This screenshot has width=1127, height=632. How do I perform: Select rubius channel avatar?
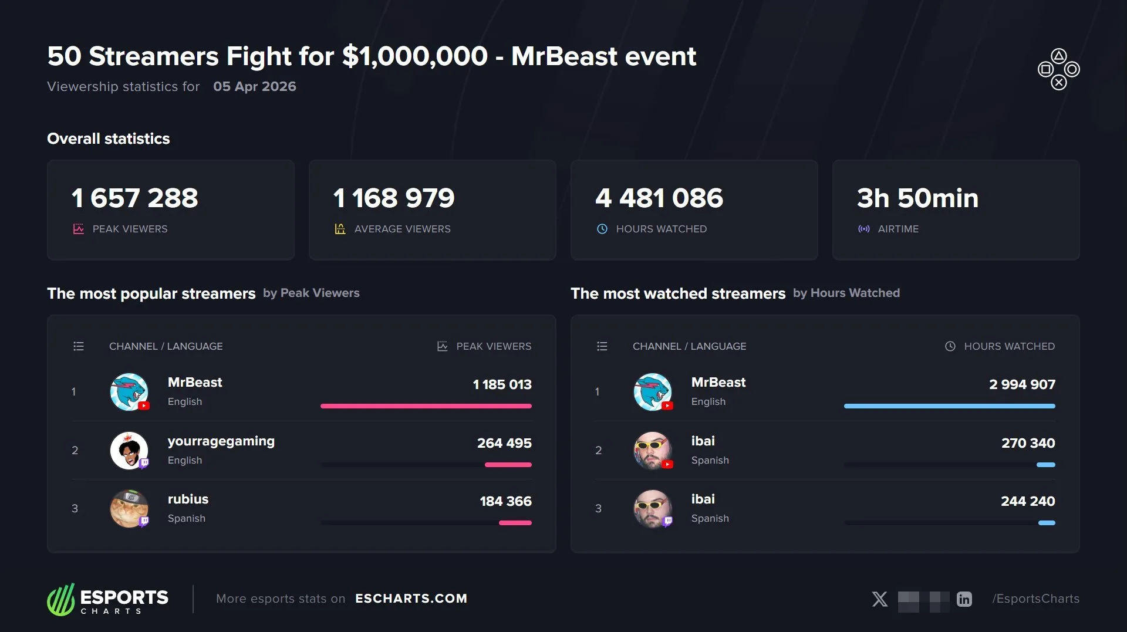tap(129, 508)
